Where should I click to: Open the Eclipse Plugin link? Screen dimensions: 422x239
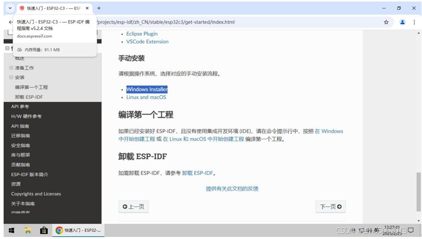pos(142,34)
